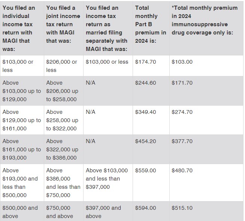Select the $377.70 immunosuppressive premium
The width and height of the screenshot is (245, 221).
pos(182,141)
